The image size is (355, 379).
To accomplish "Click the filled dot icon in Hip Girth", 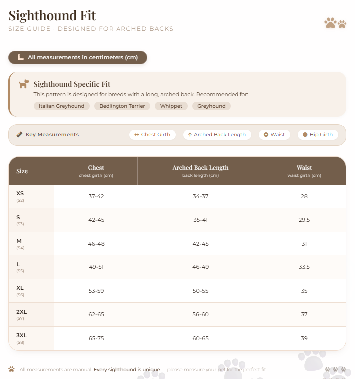I will pyautogui.click(x=305, y=135).
